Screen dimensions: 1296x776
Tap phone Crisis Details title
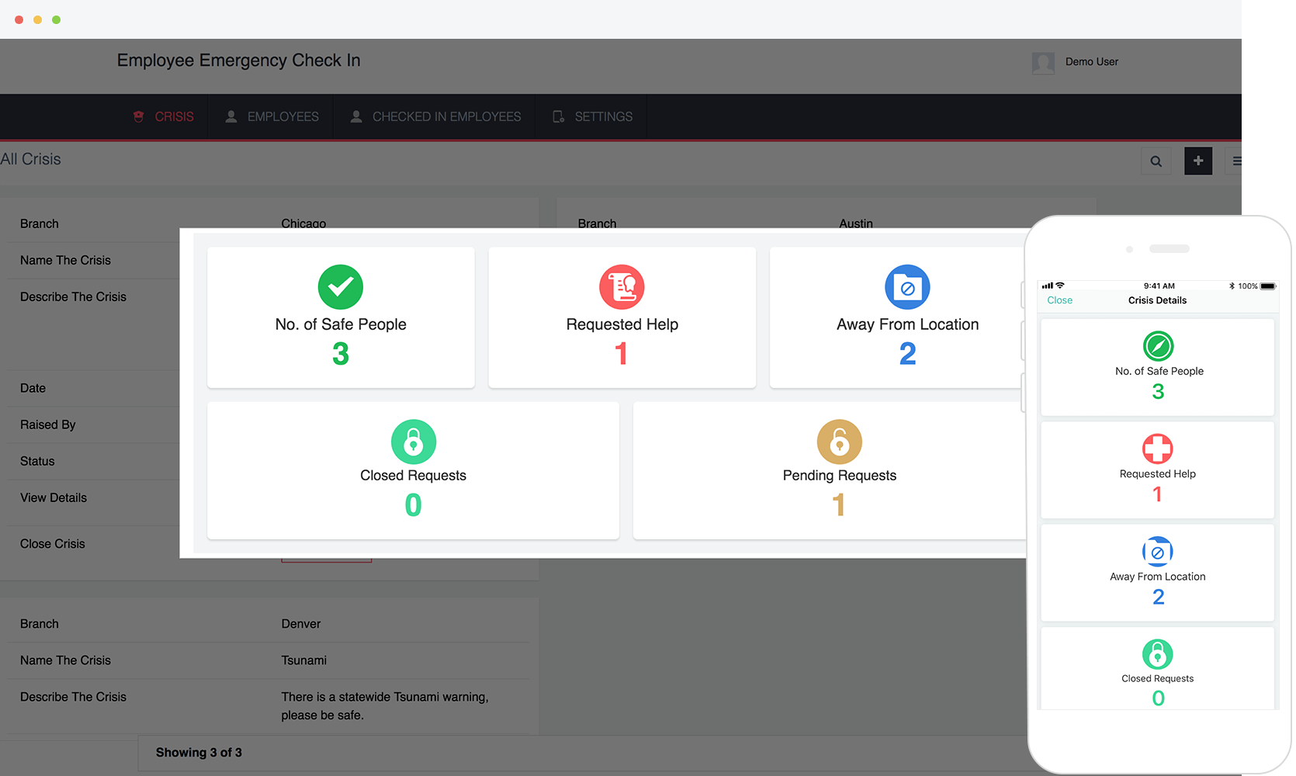tap(1158, 300)
